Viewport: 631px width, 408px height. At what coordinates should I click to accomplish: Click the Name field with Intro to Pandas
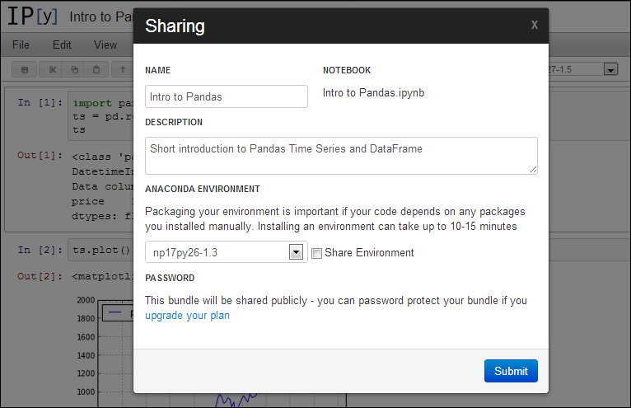[227, 96]
